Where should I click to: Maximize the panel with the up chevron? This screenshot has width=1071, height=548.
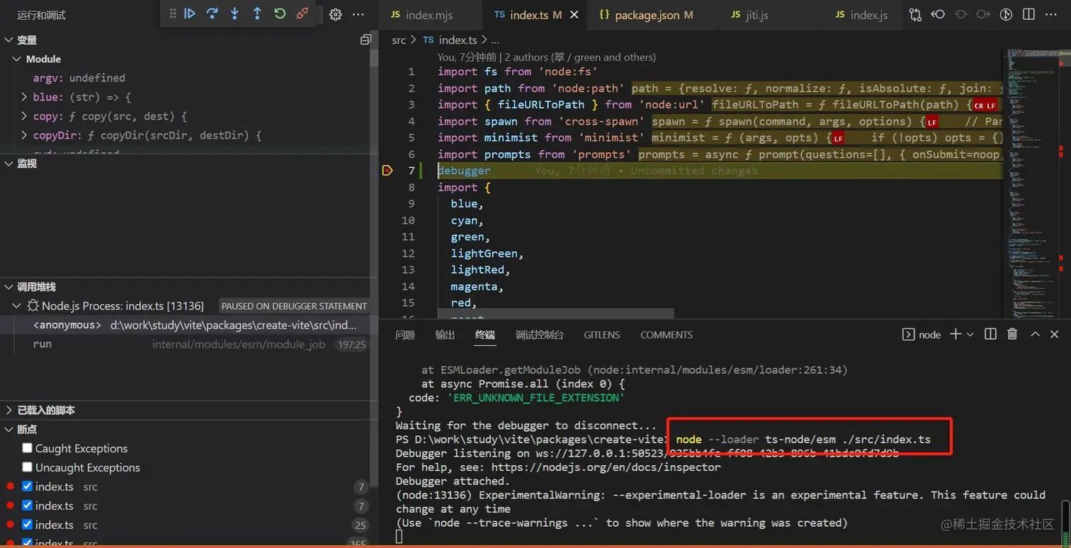[x=1035, y=334]
